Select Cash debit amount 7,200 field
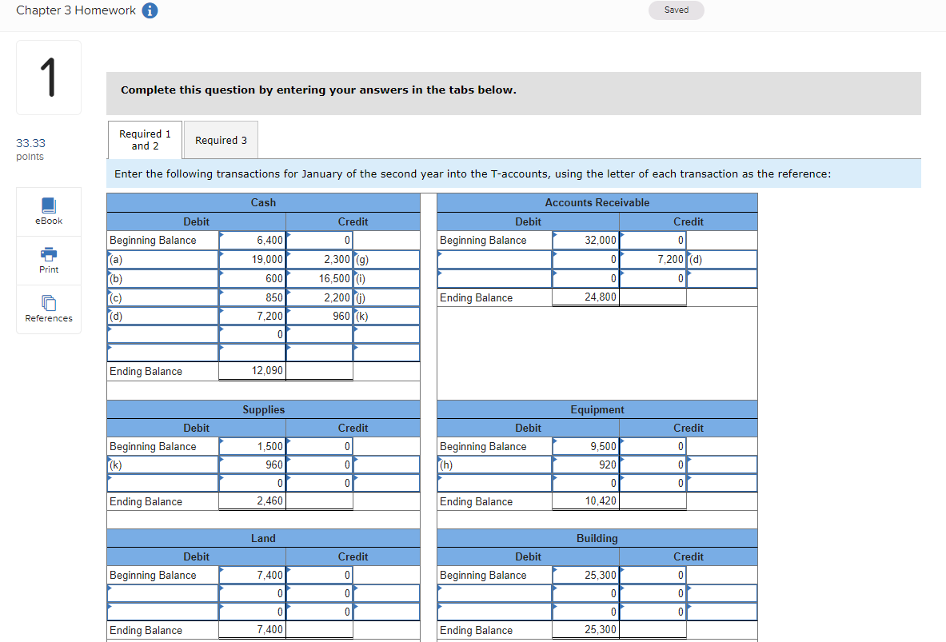Viewport: 946px width, 642px height. click(x=252, y=316)
